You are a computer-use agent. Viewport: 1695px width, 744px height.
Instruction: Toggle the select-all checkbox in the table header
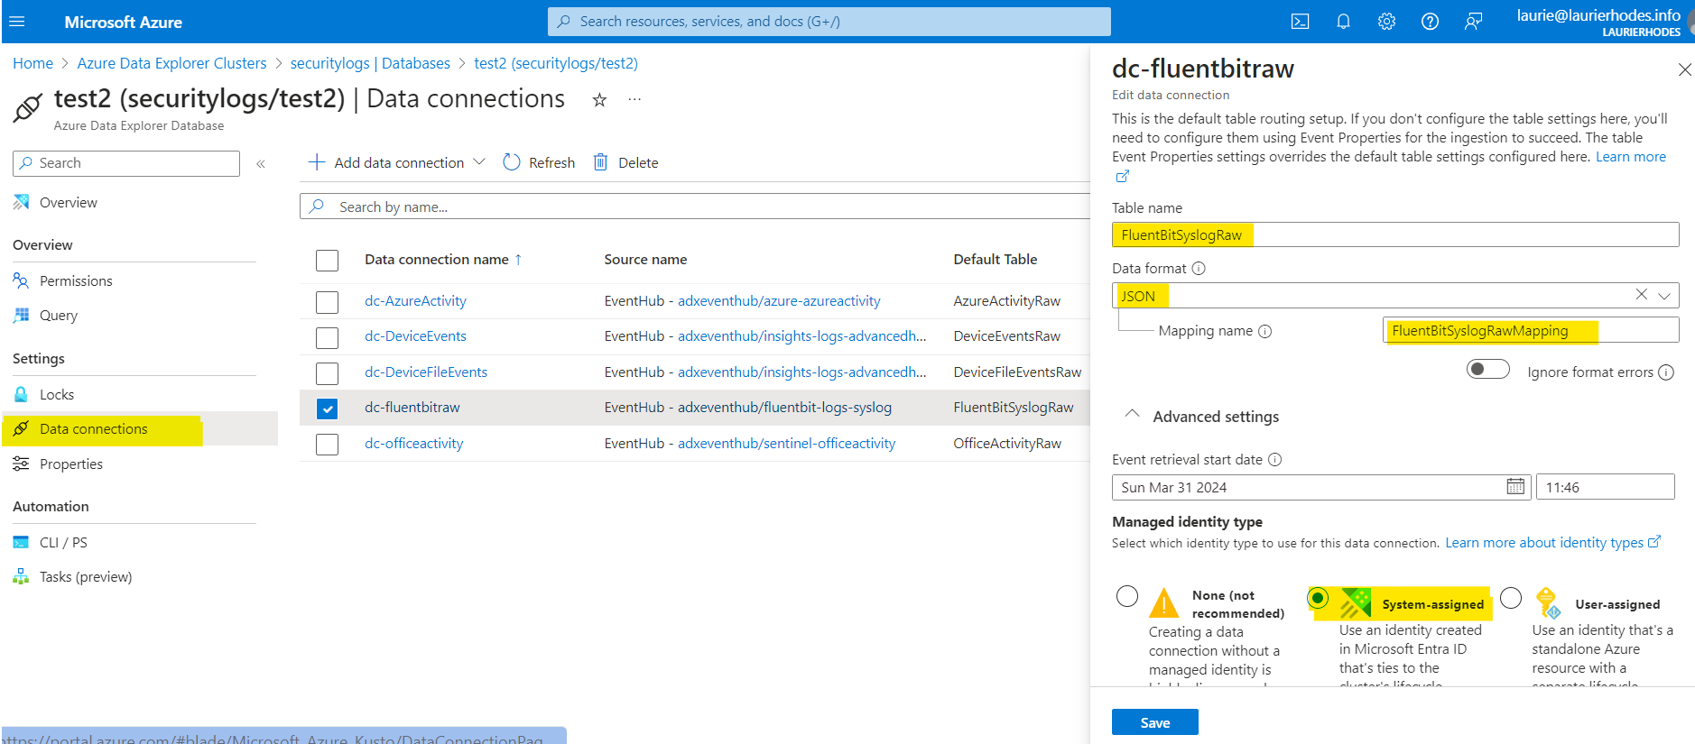327,261
